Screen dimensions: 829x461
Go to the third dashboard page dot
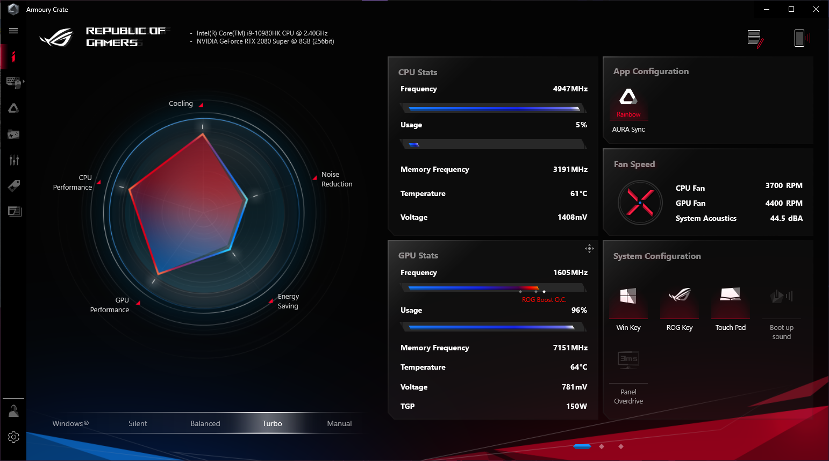[621, 446]
